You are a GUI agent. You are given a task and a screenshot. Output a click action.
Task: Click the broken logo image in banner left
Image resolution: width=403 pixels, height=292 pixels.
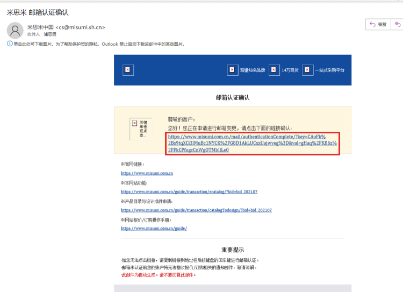[x=128, y=70]
